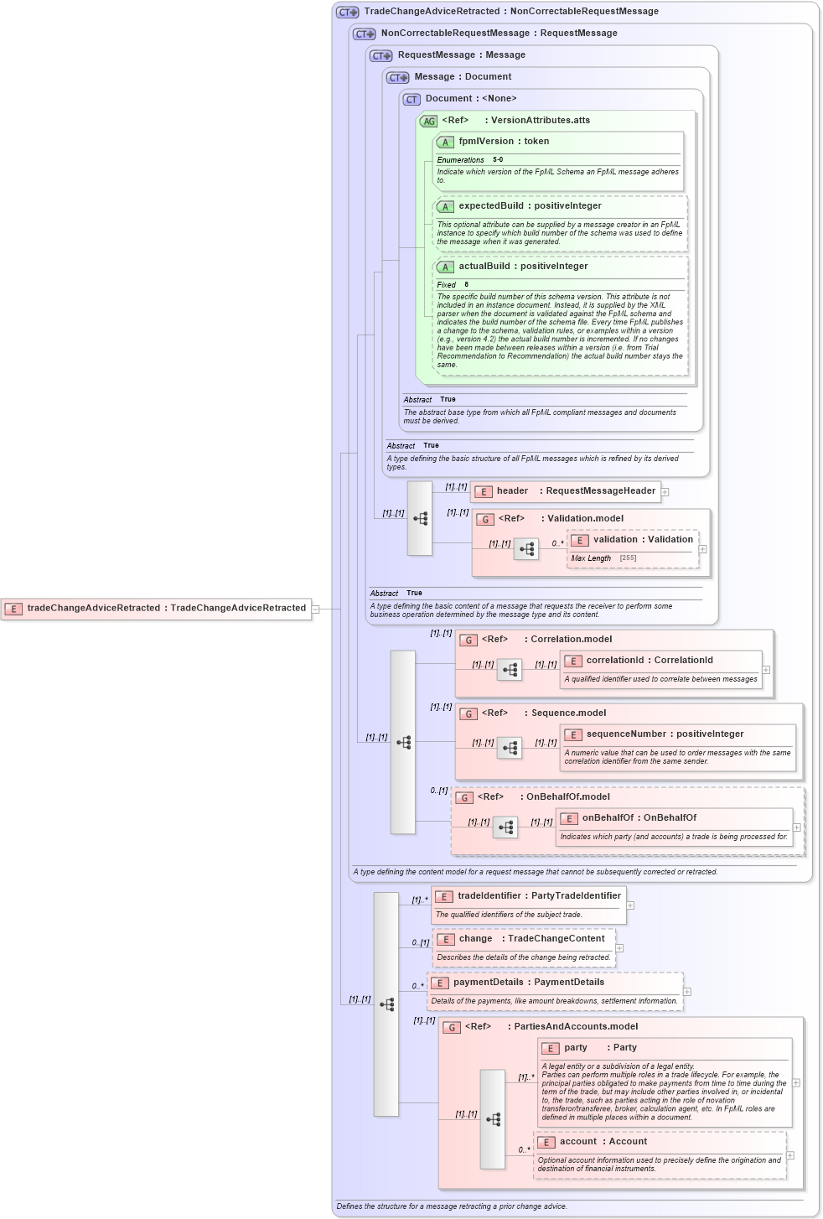Click the E icon of party element

pos(550,1049)
